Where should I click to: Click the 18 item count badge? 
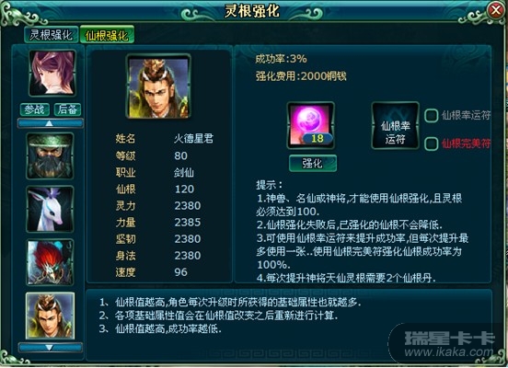point(317,139)
